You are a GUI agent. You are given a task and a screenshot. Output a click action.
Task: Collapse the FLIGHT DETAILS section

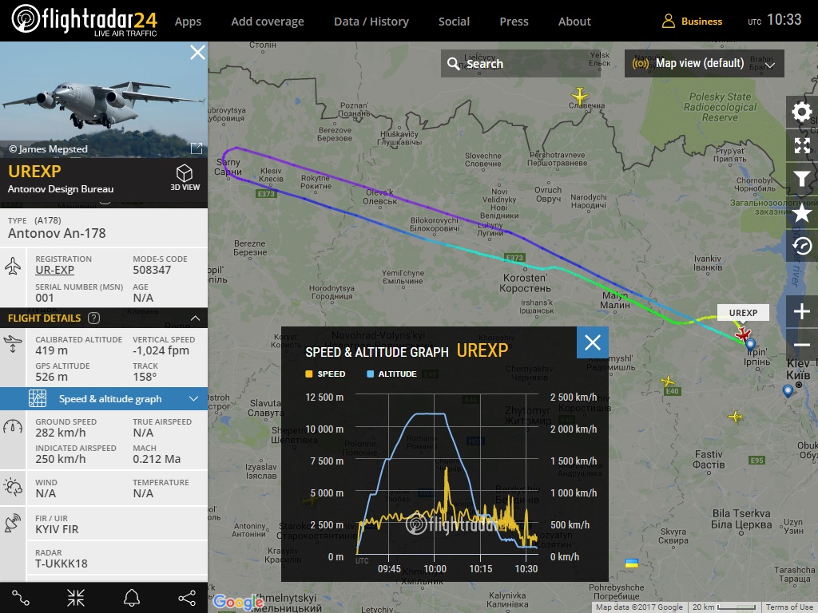point(194,318)
